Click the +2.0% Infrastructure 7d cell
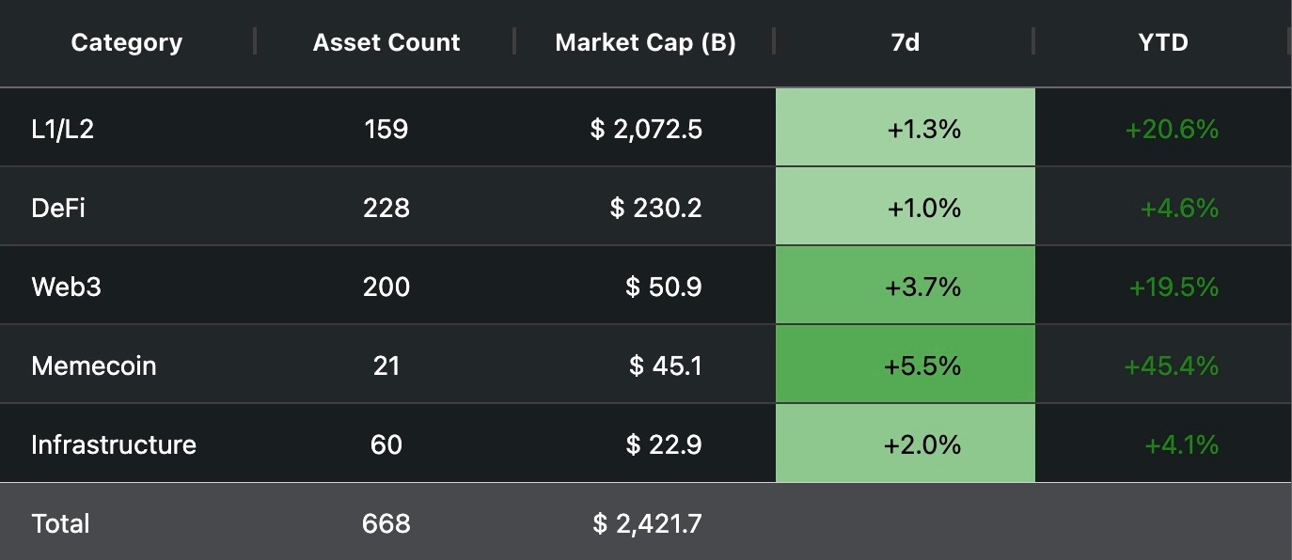Viewport: 1292px width, 560px height. [x=906, y=443]
